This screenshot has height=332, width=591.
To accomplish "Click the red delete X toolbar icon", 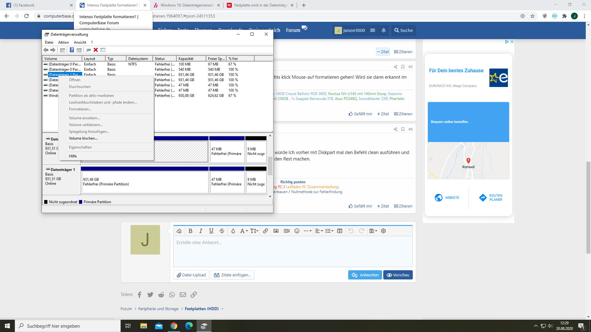I will (x=96, y=50).
